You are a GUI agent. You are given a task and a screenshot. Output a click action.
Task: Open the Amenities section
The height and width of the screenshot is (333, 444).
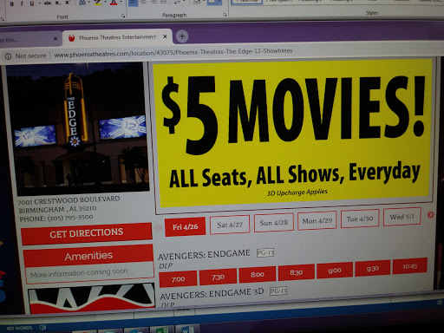click(88, 256)
